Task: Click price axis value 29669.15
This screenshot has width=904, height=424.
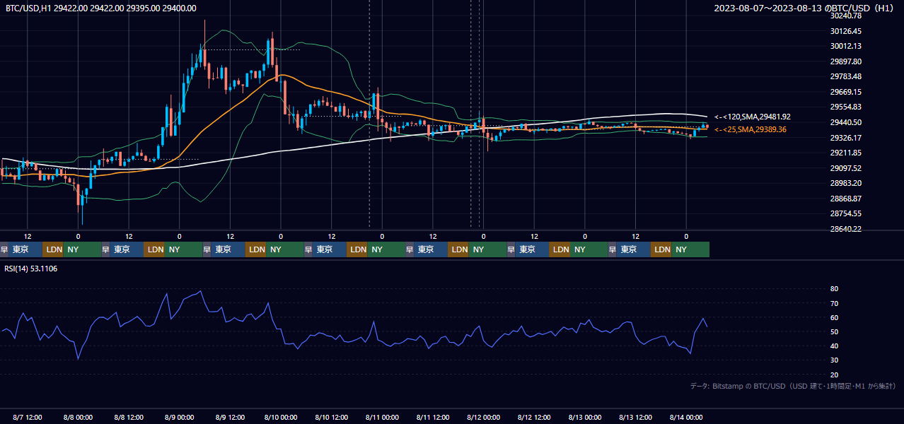Action: tap(845, 92)
